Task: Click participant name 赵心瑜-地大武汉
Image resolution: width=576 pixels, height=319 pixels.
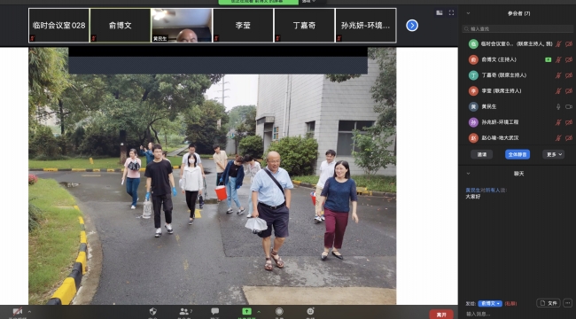Action: [500, 138]
